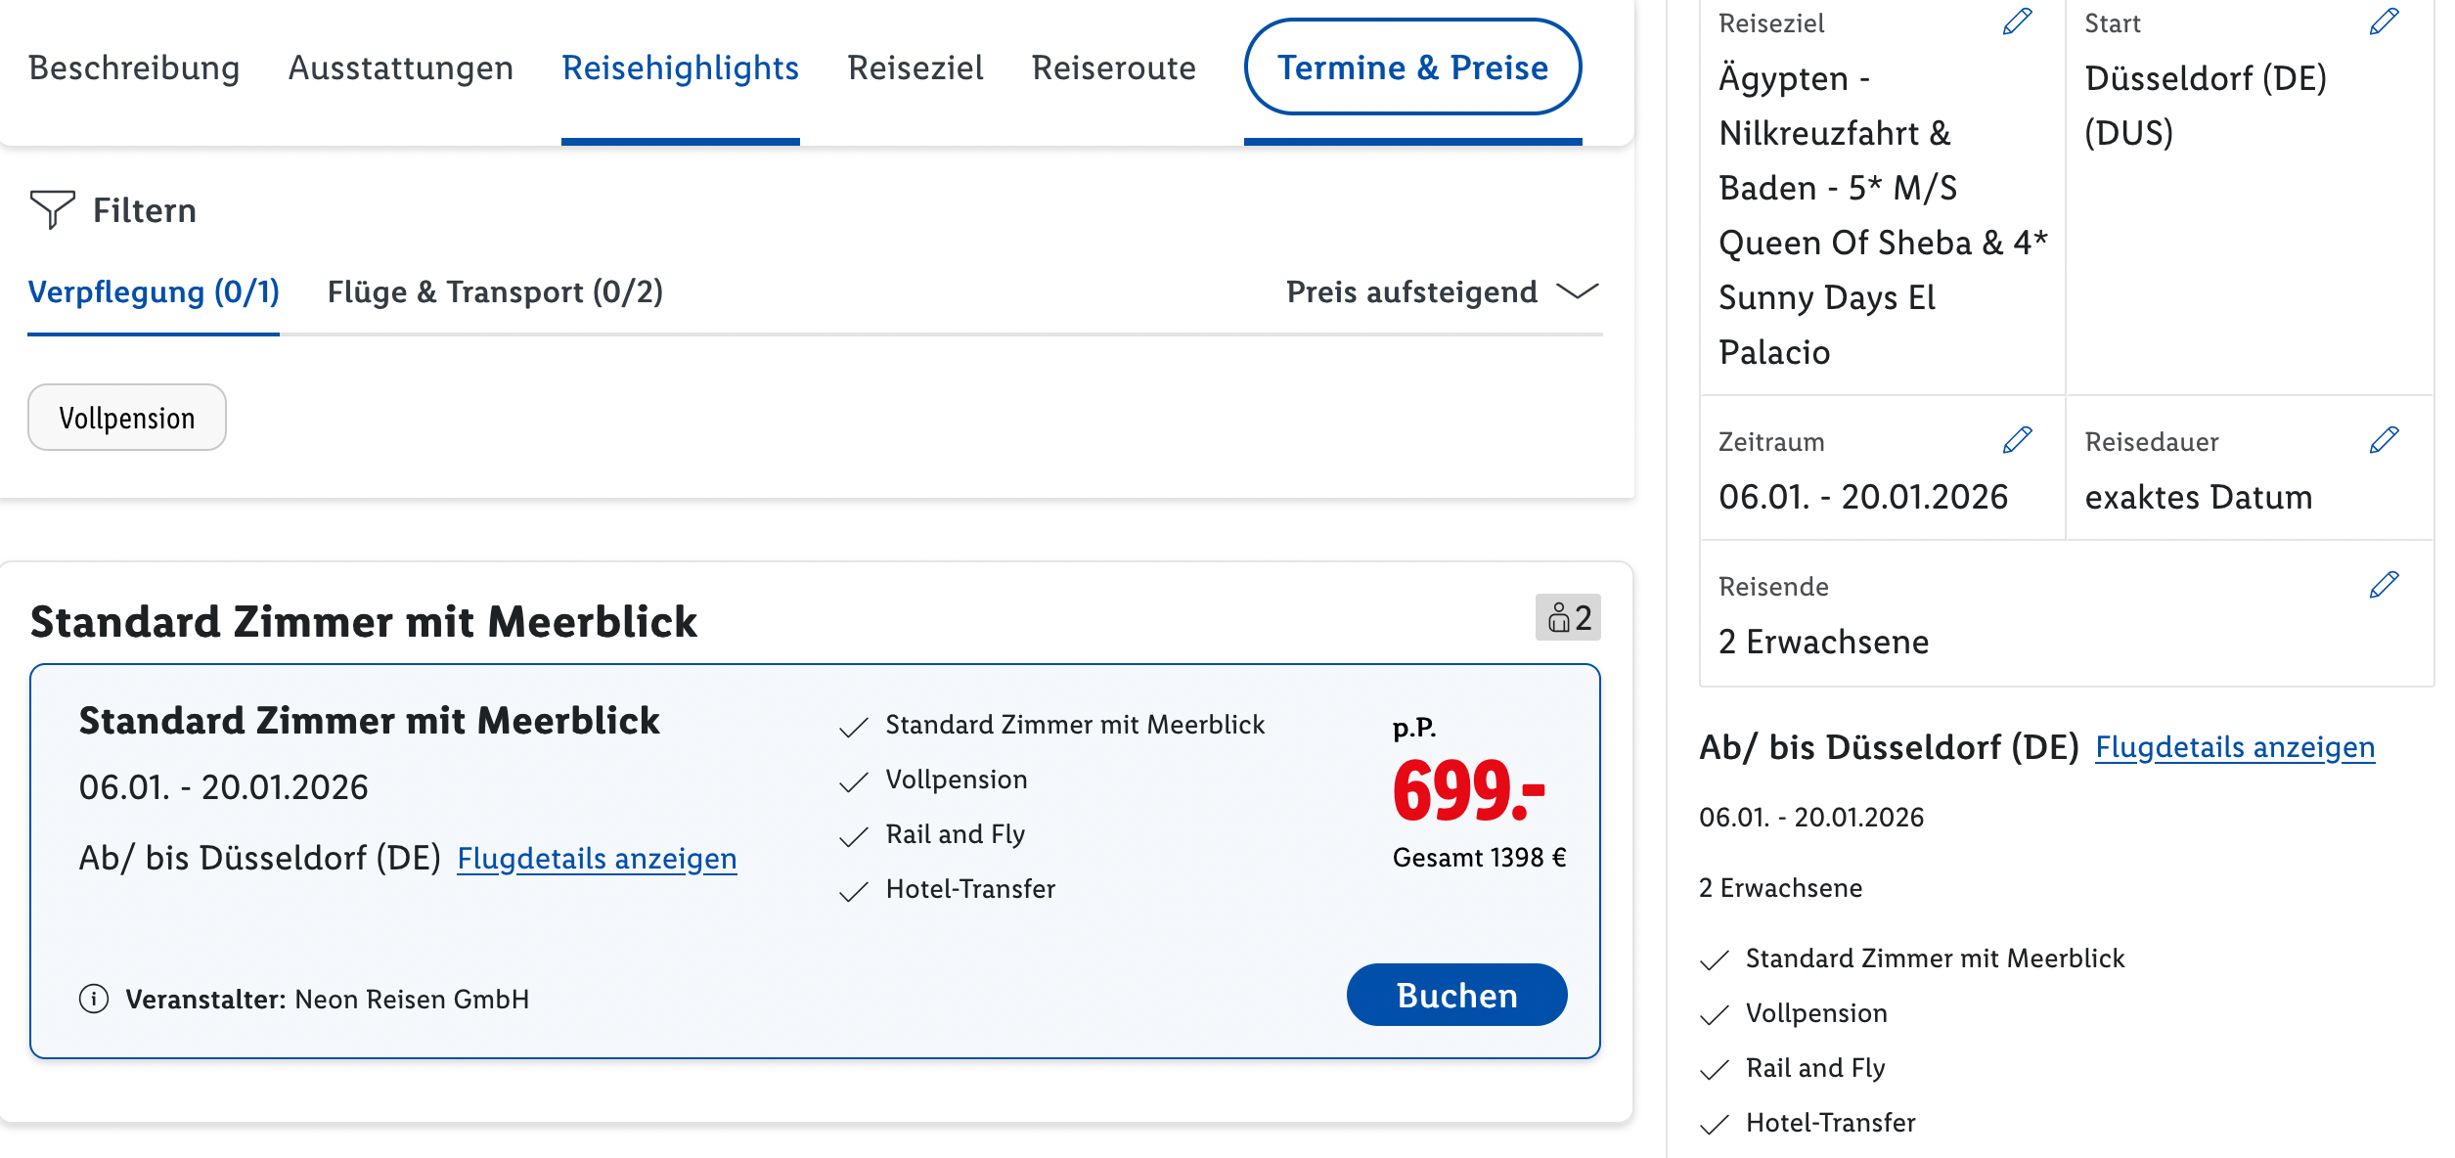Toggle the Vollpension filter chip
Image resolution: width=2455 pixels, height=1158 pixels.
(x=127, y=418)
